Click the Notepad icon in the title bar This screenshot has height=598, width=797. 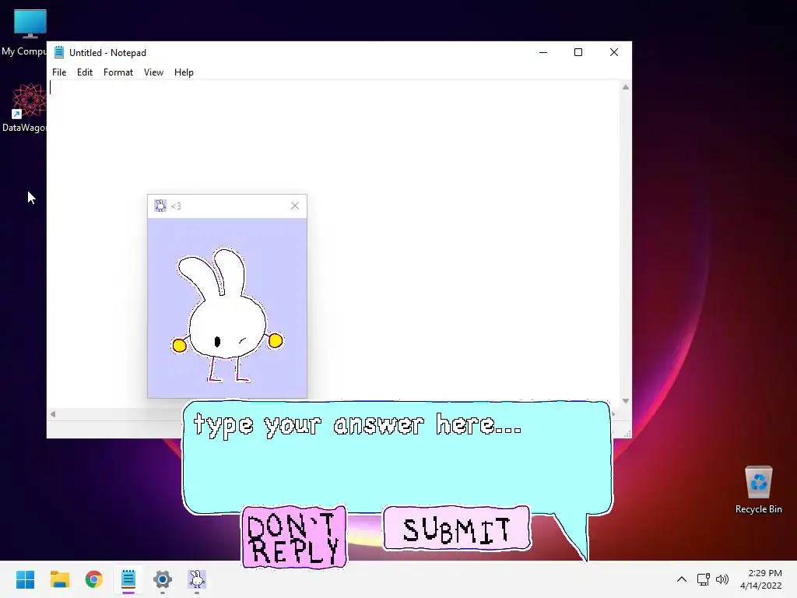pos(59,52)
